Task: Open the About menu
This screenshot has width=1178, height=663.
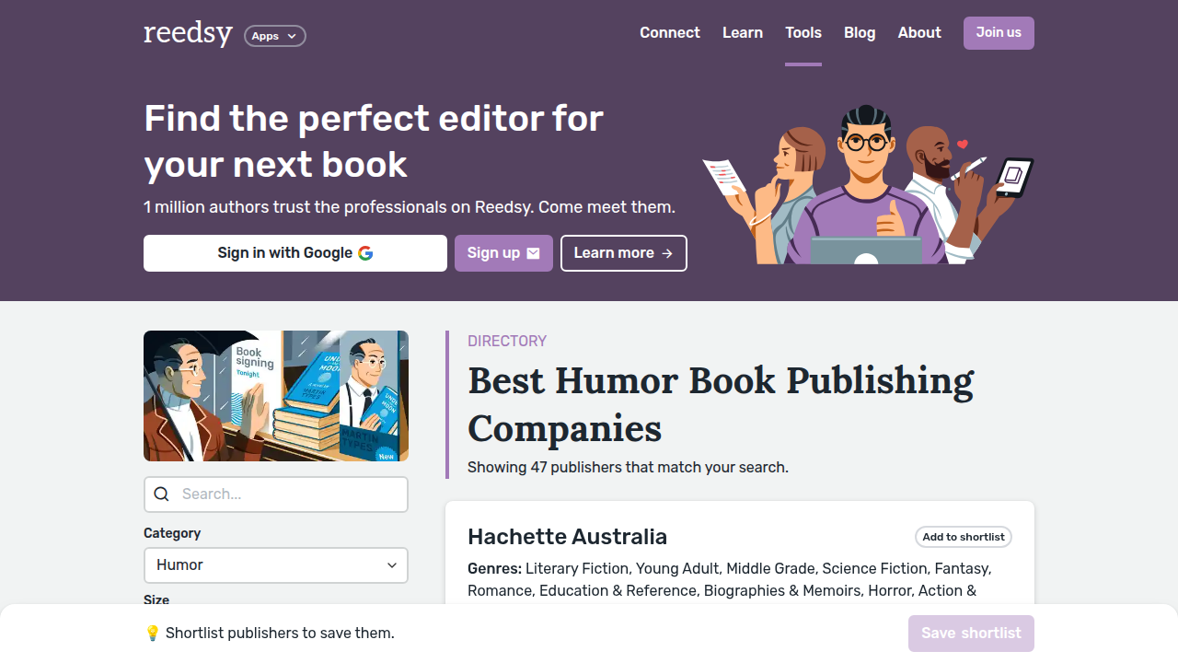Action: (919, 33)
